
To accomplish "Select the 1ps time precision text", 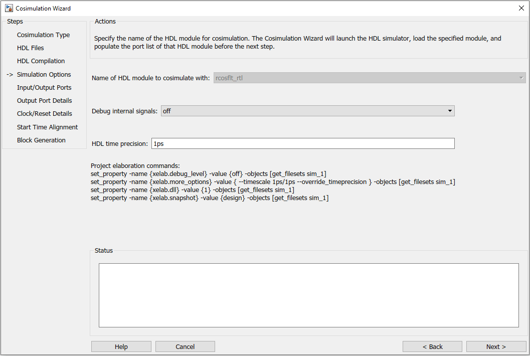I will click(x=158, y=143).
